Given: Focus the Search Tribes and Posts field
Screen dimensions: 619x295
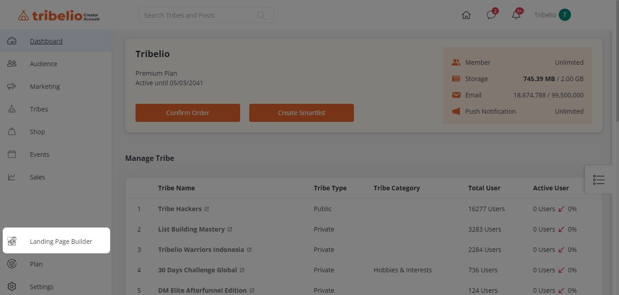Looking at the screenshot, I should click(206, 15).
